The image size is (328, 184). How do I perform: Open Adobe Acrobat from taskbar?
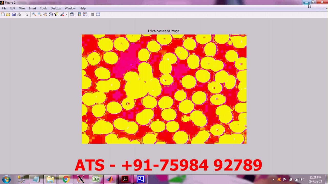pos(125,179)
